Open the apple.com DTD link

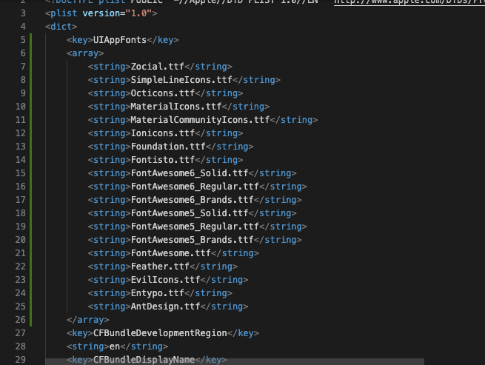coord(409,2)
